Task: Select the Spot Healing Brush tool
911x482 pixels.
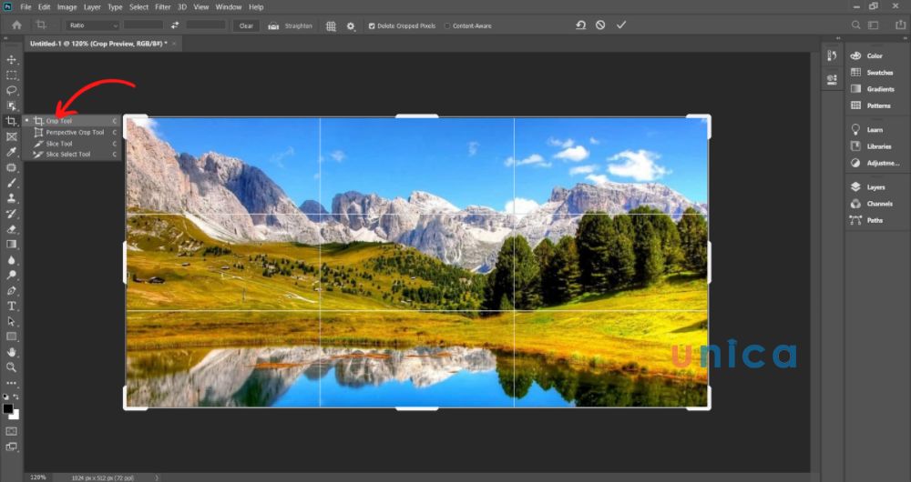Action: [x=11, y=167]
